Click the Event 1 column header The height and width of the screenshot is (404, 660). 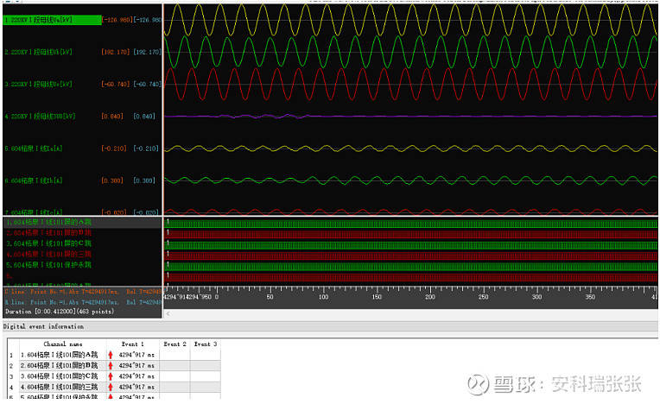(132, 344)
